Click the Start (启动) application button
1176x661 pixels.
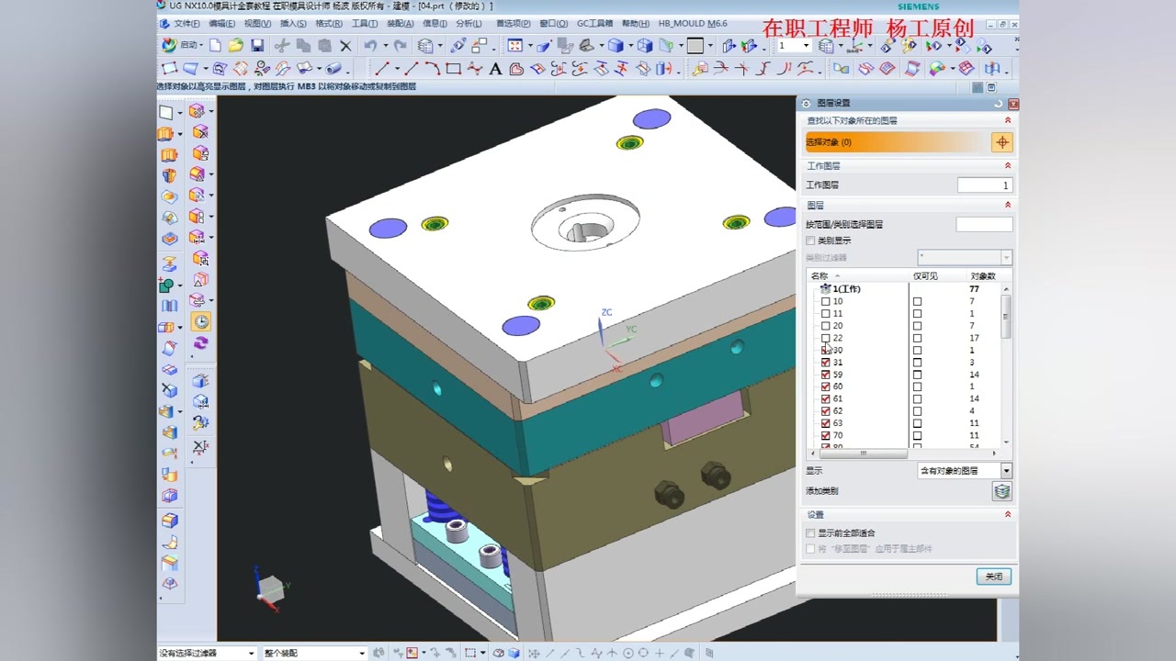pyautogui.click(x=182, y=45)
